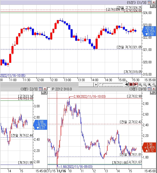Screen dimensions: 157x173
Task: Click the left arrow after the slider
Action: pyautogui.click(x=126, y=85)
